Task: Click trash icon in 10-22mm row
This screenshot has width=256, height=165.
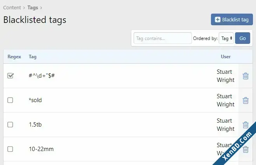Action: coord(246,149)
